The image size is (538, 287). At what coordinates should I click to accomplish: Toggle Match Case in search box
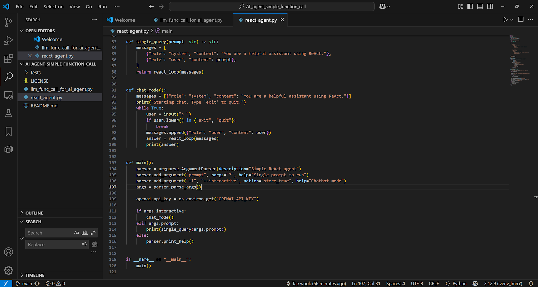tap(77, 233)
